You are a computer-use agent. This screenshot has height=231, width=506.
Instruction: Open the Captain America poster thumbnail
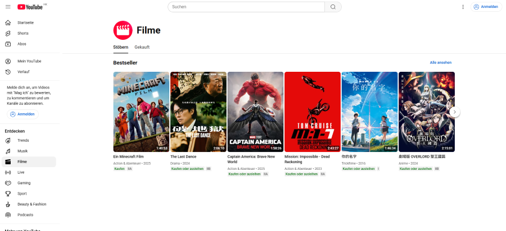(x=256, y=112)
